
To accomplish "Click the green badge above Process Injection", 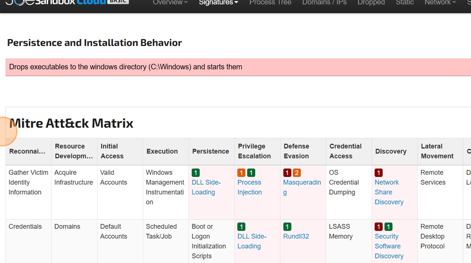I will coord(251,172).
